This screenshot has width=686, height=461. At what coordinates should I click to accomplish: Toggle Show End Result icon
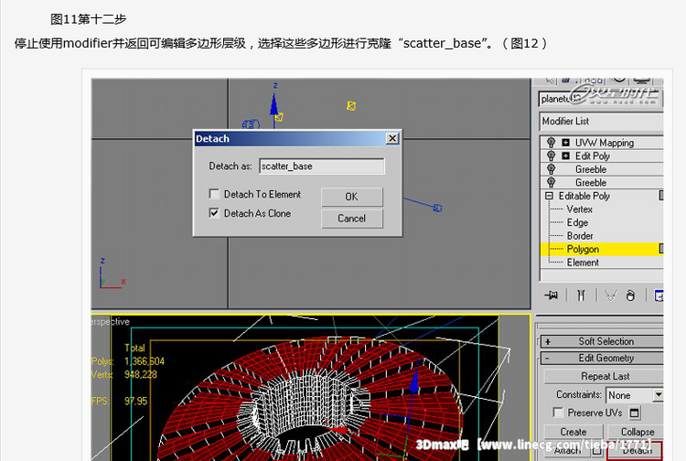tap(581, 295)
